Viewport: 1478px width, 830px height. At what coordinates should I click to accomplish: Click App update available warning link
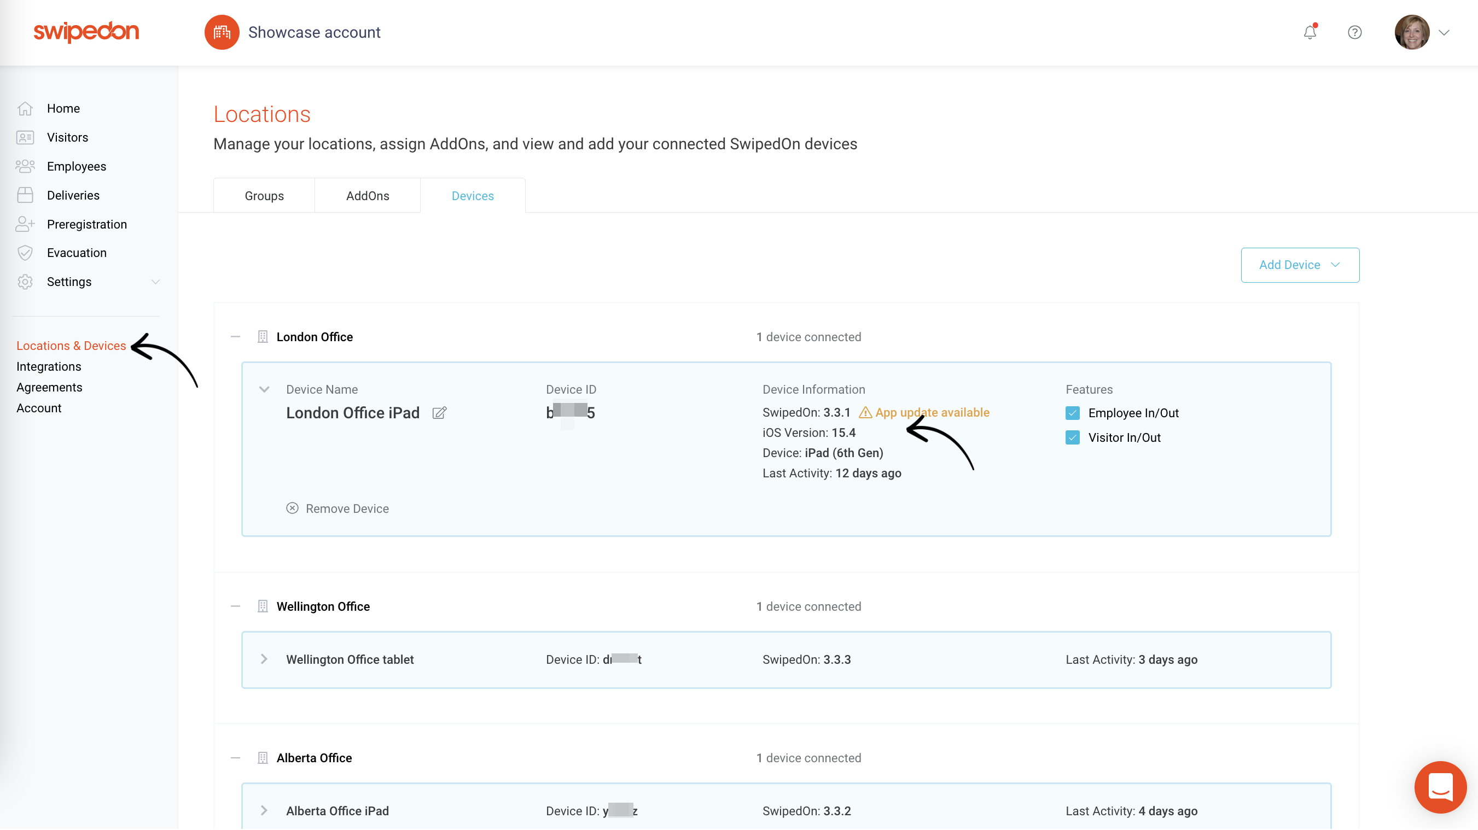(924, 412)
